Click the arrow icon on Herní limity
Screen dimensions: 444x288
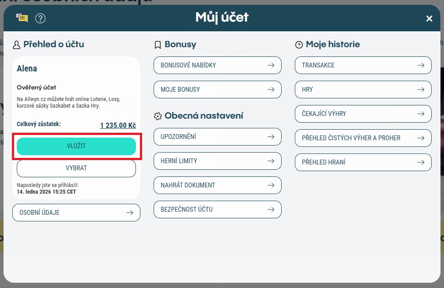pos(271,161)
